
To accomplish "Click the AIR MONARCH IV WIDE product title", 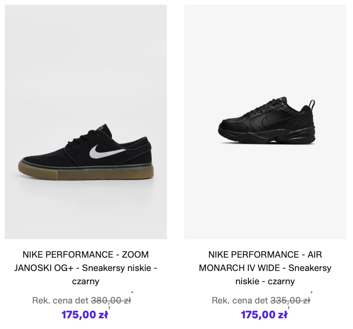I will click(x=265, y=268).
